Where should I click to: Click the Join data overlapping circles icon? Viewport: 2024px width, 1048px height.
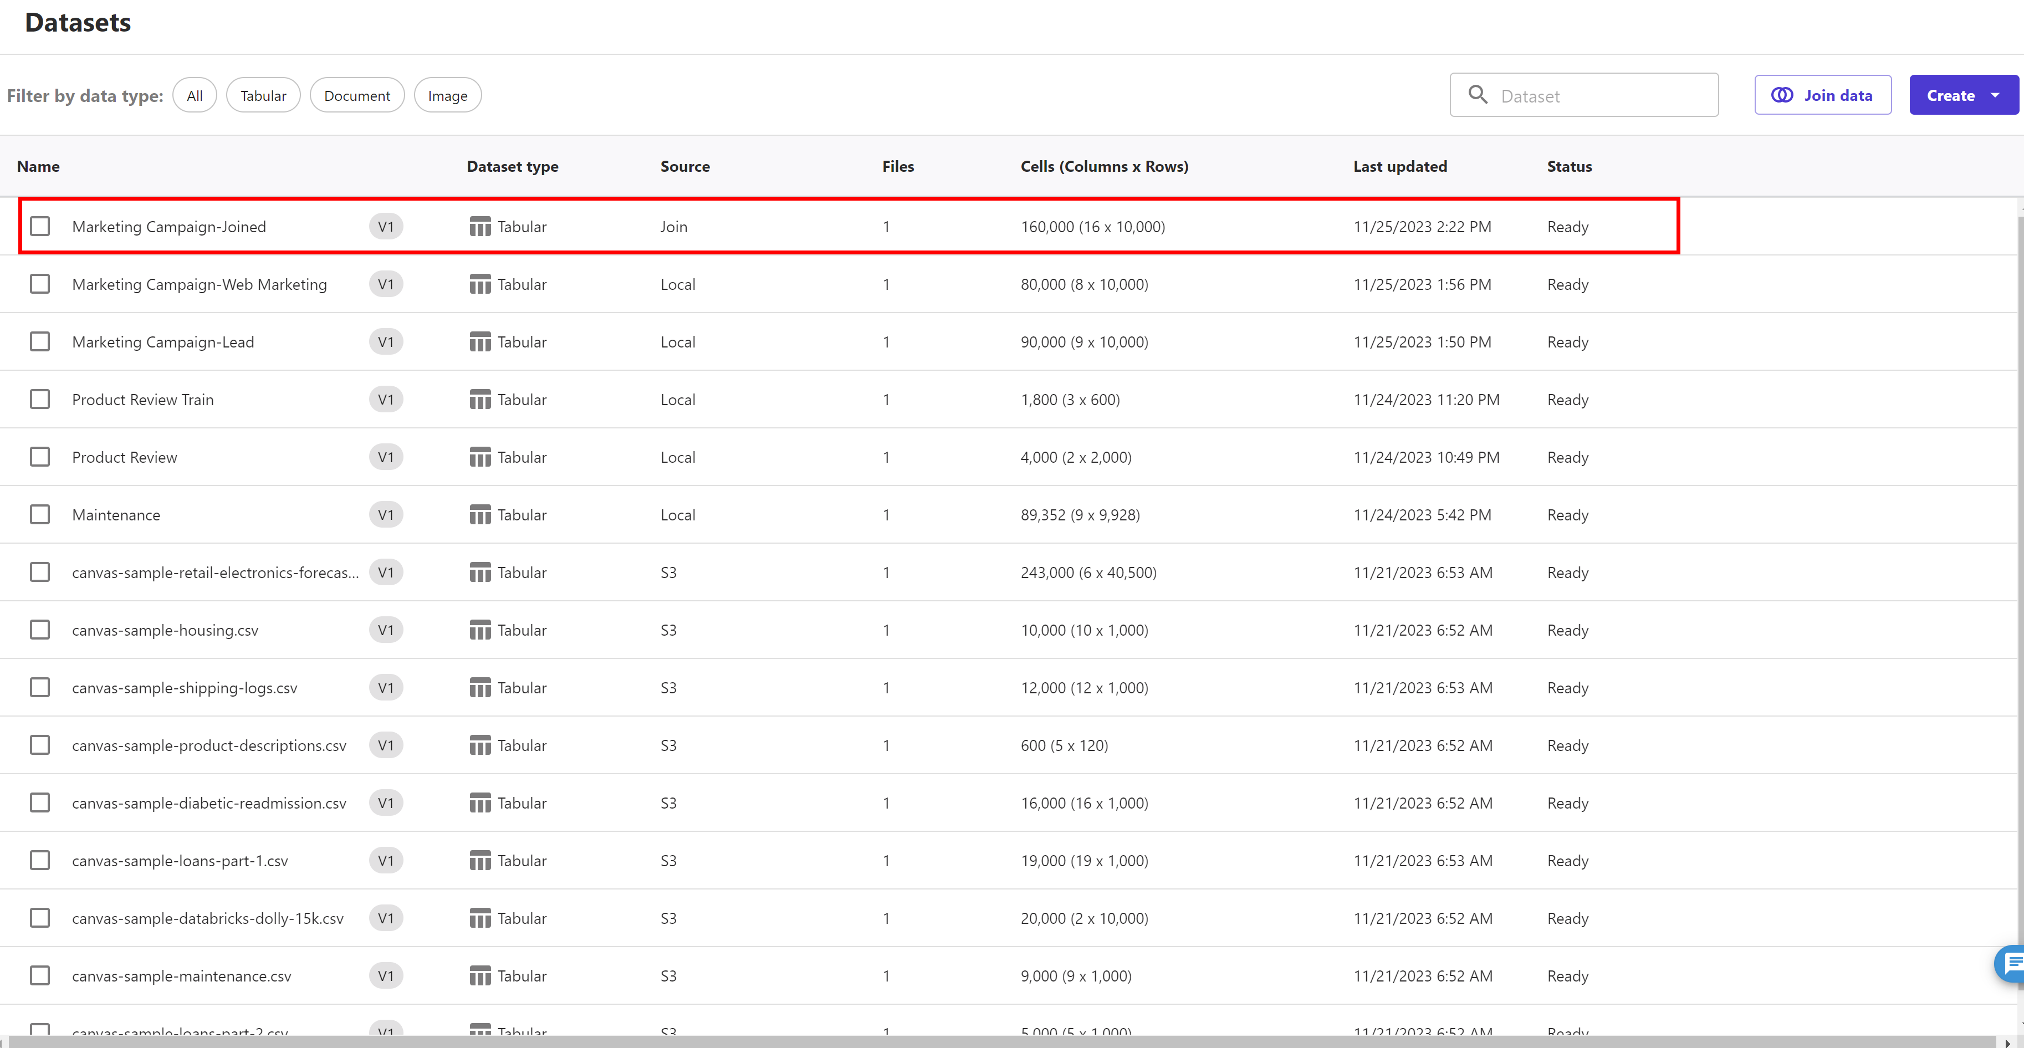pyautogui.click(x=1781, y=95)
